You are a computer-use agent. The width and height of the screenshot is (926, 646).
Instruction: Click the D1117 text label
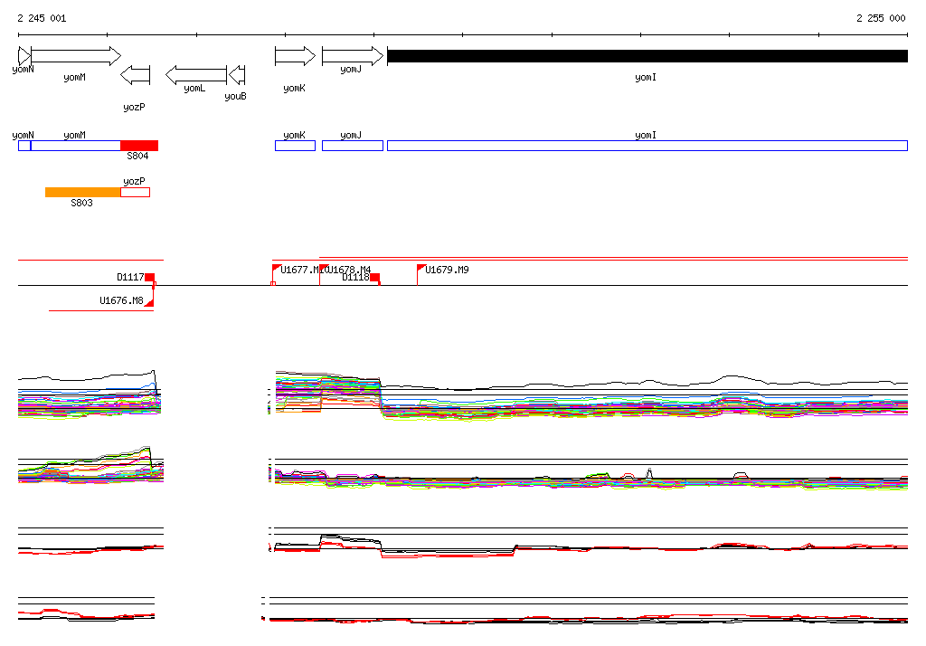(130, 277)
